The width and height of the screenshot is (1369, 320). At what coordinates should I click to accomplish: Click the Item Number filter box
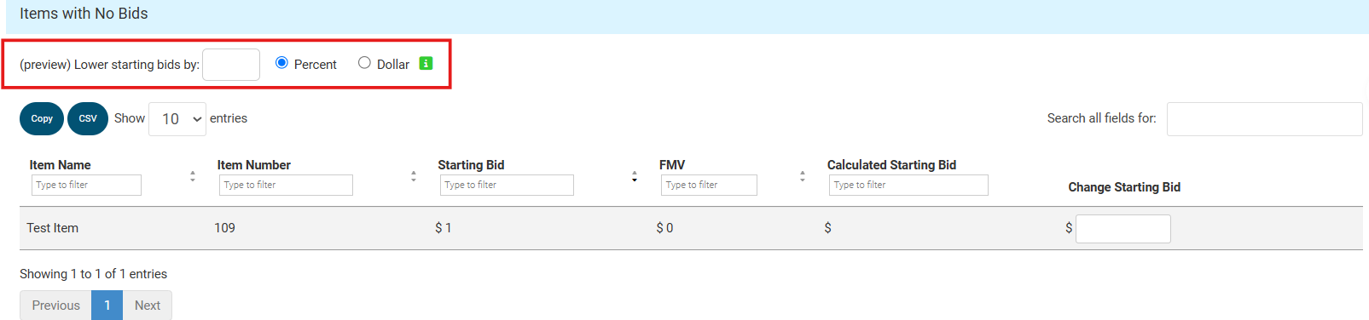pyautogui.click(x=287, y=185)
